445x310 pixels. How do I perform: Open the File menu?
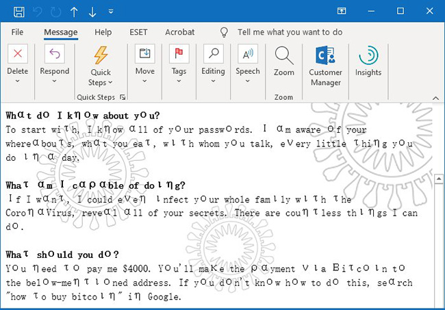click(x=18, y=32)
